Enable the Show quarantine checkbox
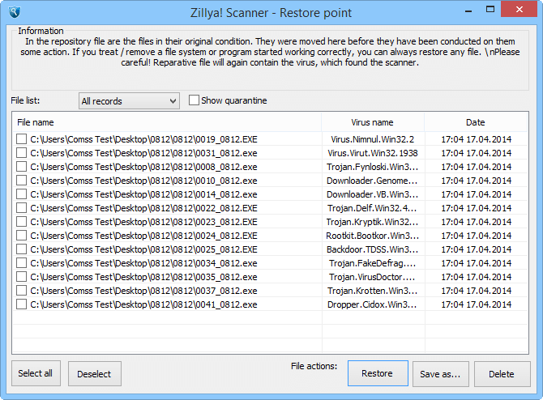543x400 pixels. pos(194,100)
